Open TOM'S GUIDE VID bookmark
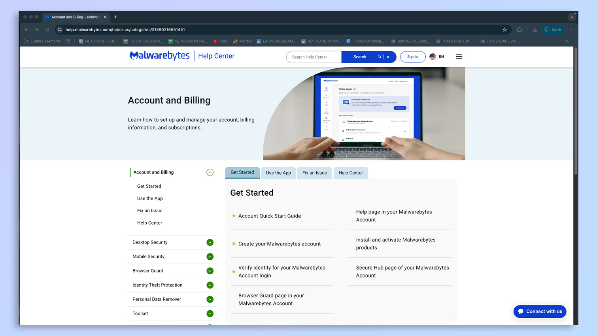Viewport: 597px width, 336px height. (x=500, y=41)
